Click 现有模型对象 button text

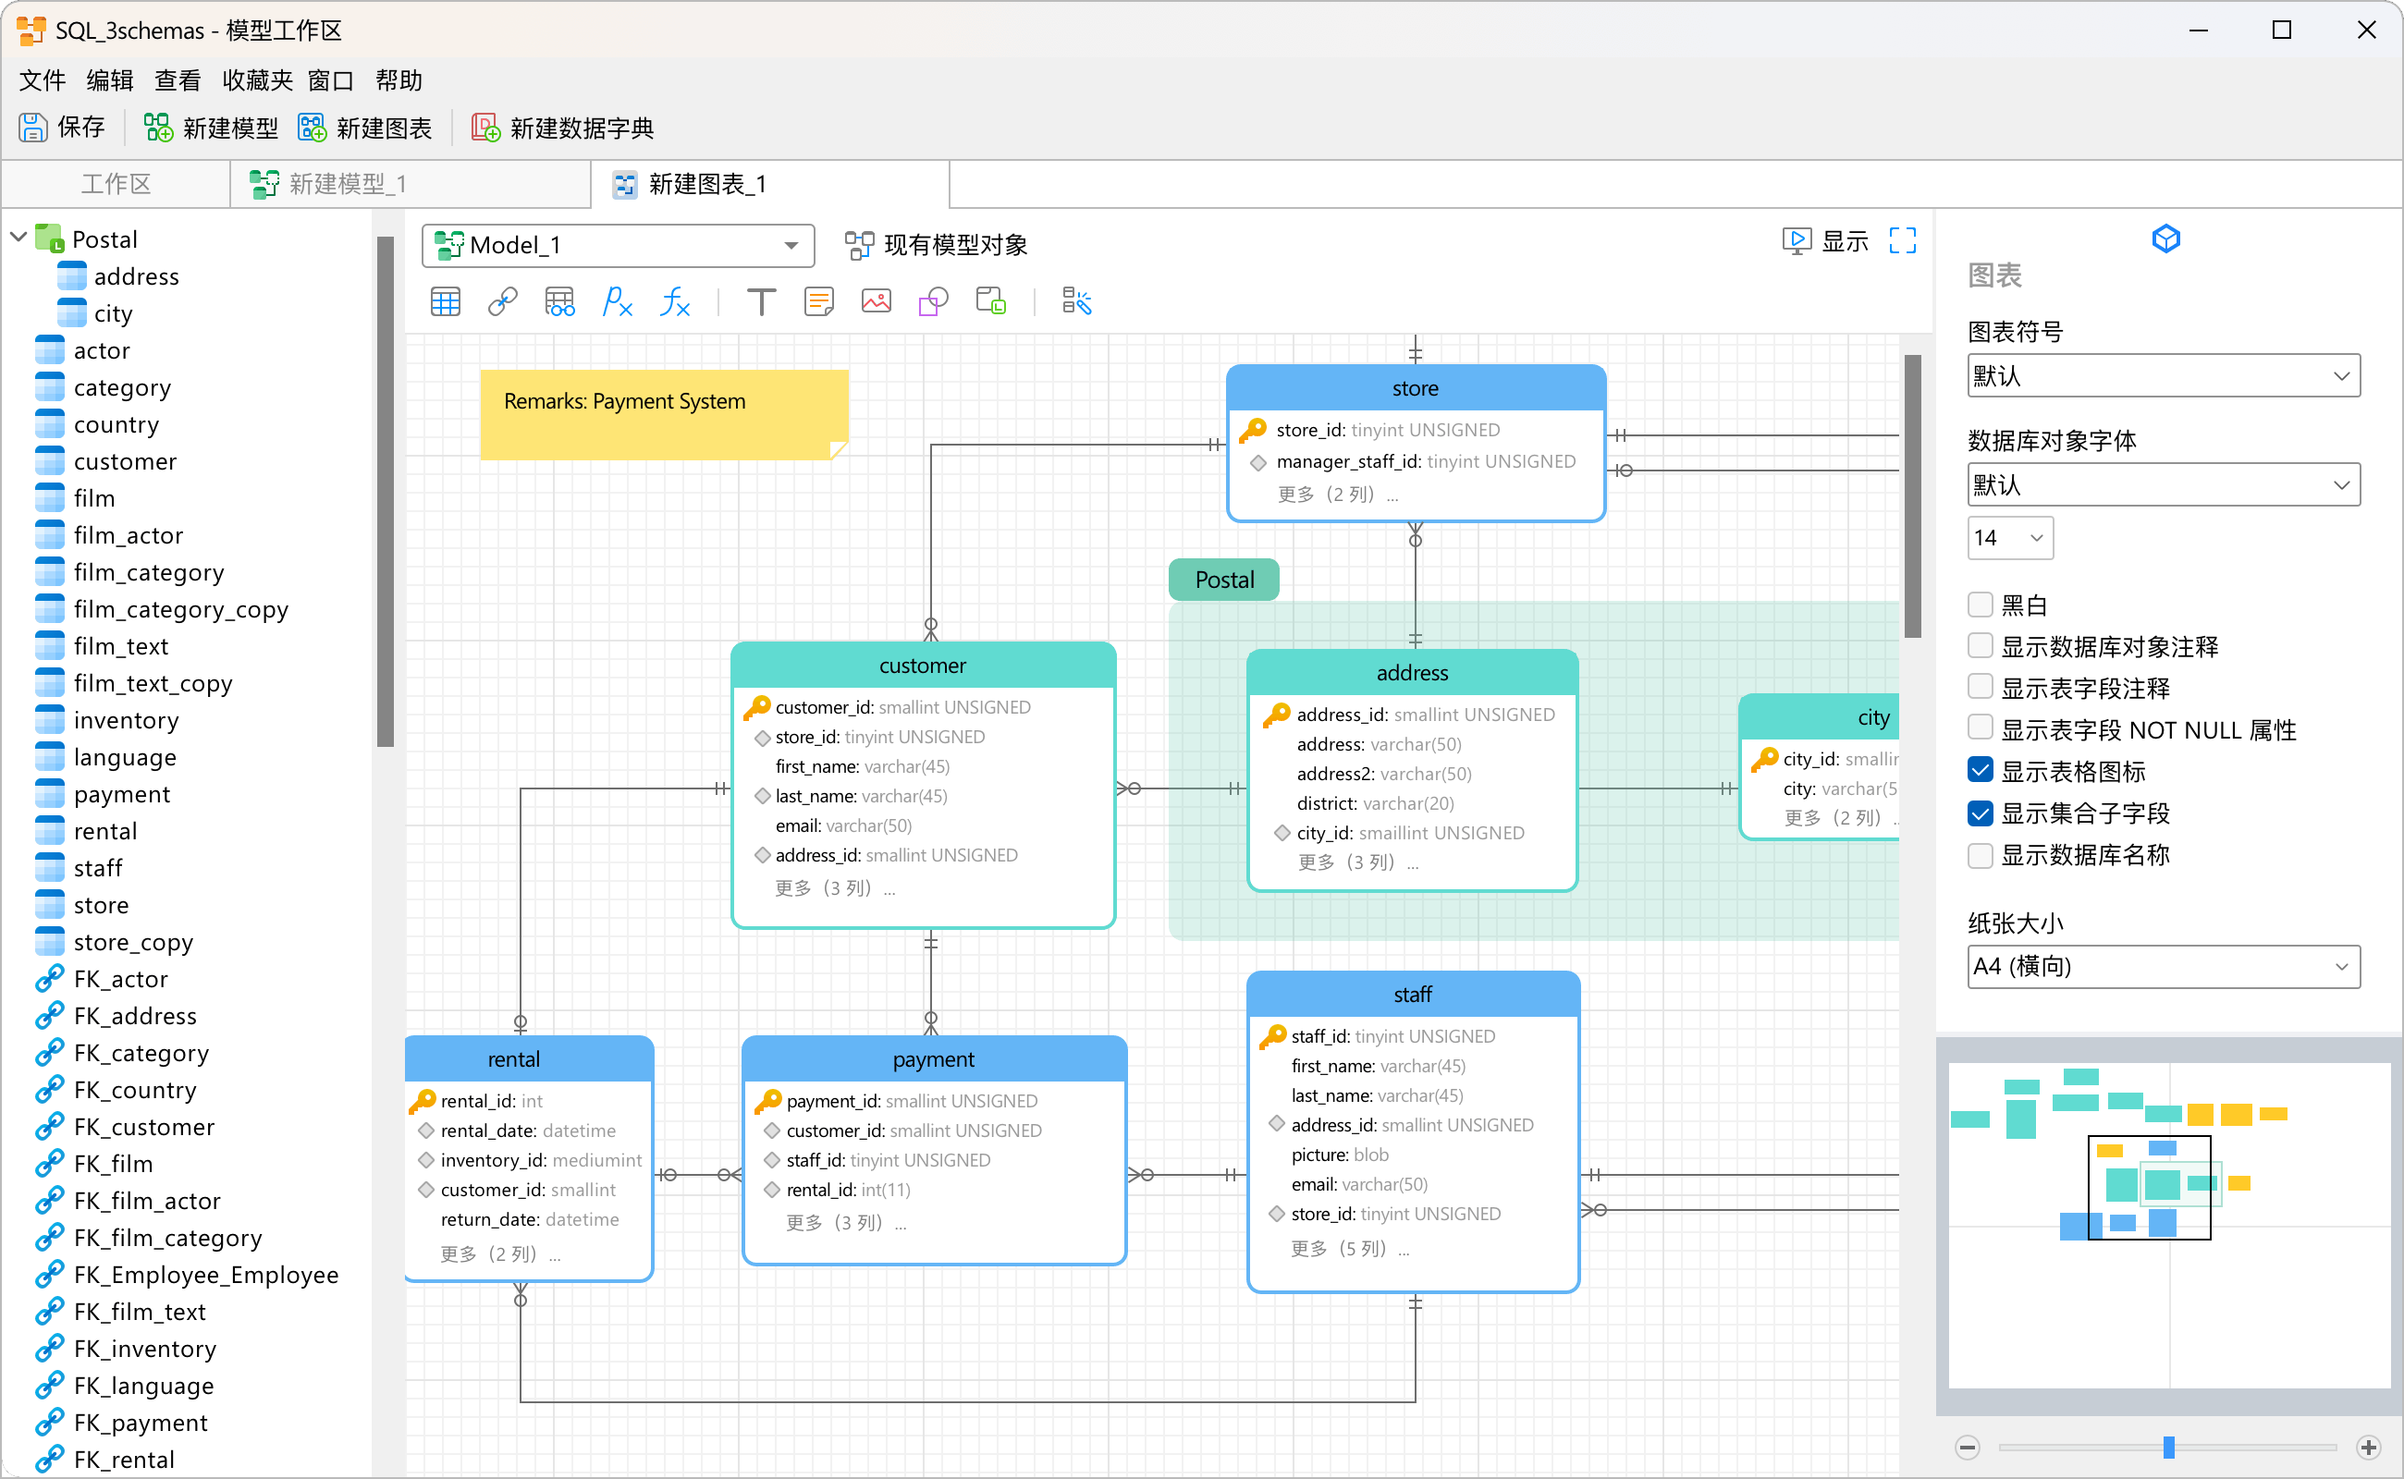pyautogui.click(x=956, y=245)
